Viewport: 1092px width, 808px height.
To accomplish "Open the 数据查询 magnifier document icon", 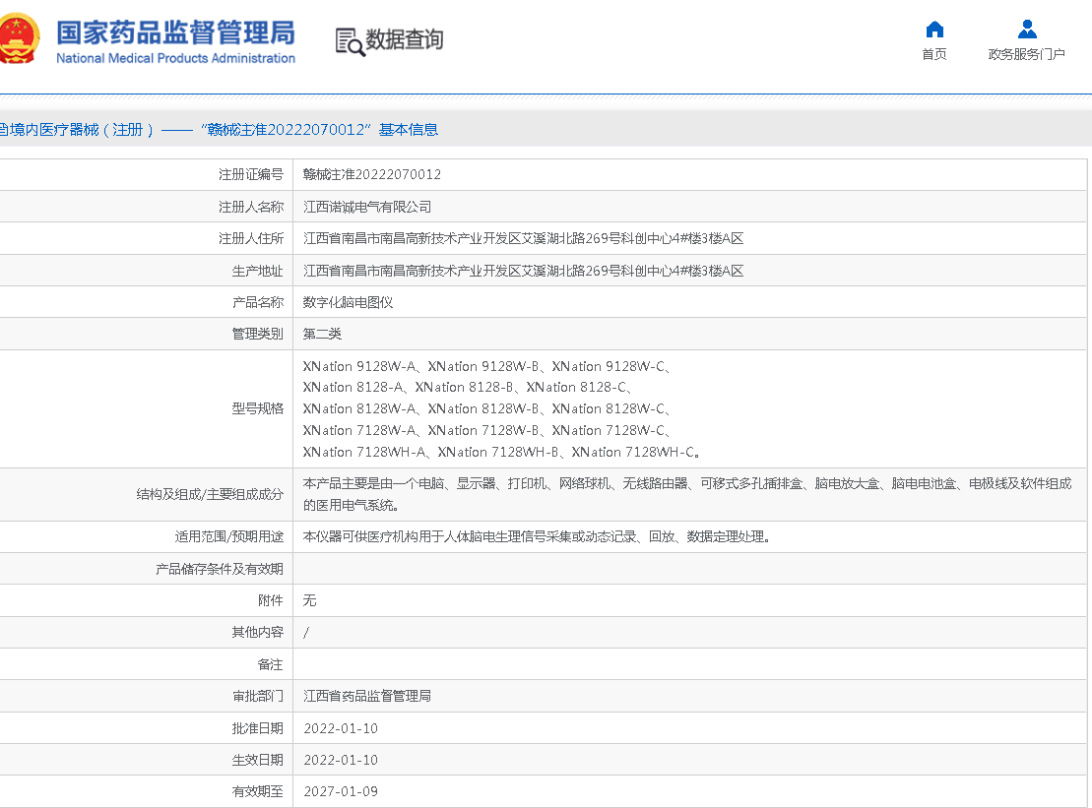I will point(350,41).
